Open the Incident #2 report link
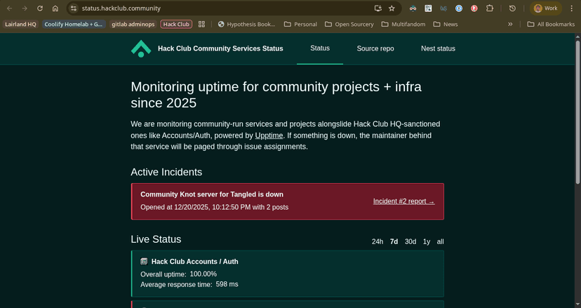581x308 pixels. click(x=403, y=201)
